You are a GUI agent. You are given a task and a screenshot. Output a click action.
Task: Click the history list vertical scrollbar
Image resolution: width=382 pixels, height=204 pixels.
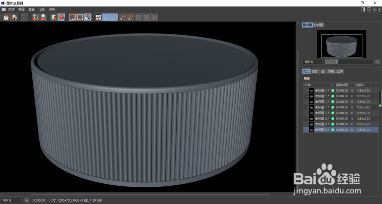point(380,98)
